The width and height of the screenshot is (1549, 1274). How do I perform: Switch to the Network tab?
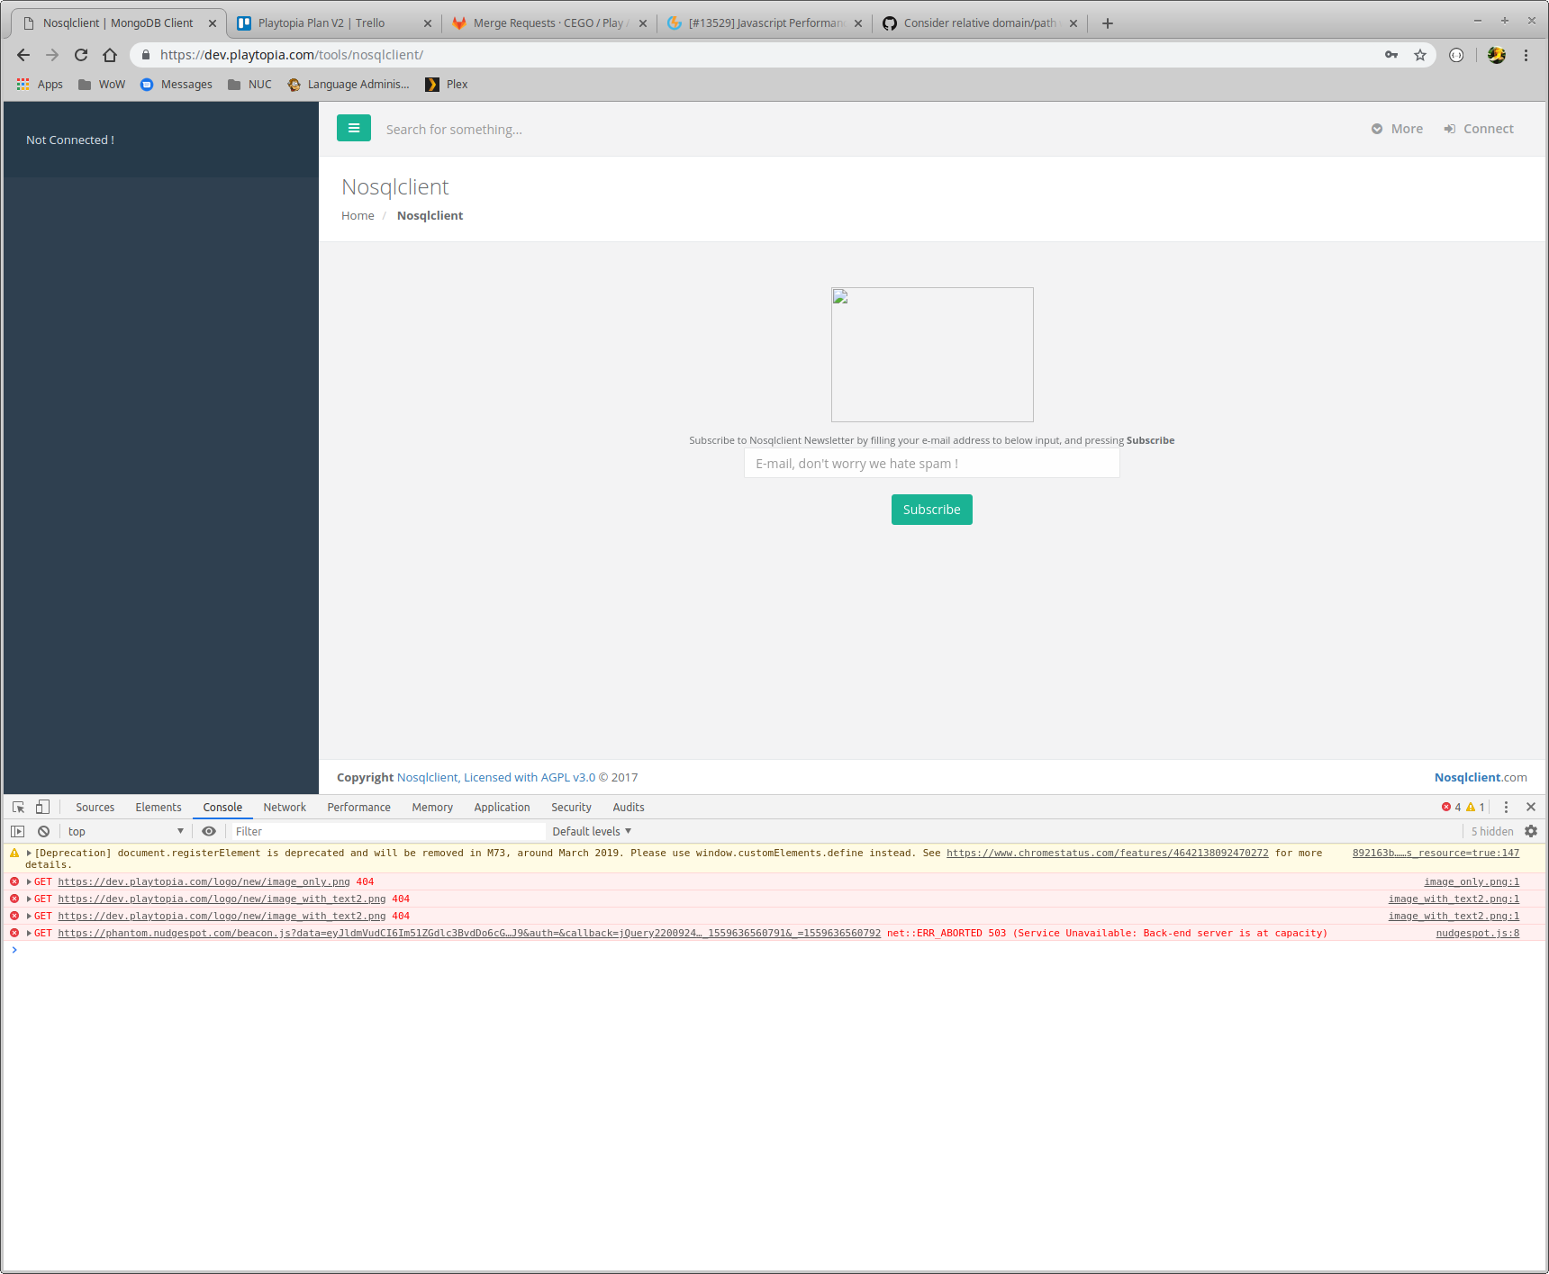click(285, 807)
